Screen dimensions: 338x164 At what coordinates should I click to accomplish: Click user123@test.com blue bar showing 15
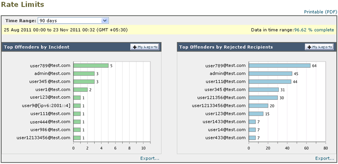pyautogui.click(x=256, y=113)
